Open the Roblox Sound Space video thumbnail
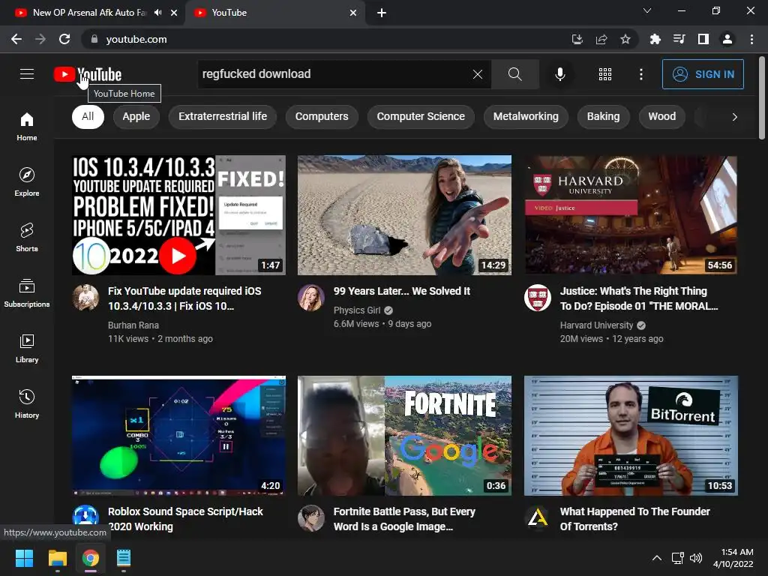 click(178, 436)
